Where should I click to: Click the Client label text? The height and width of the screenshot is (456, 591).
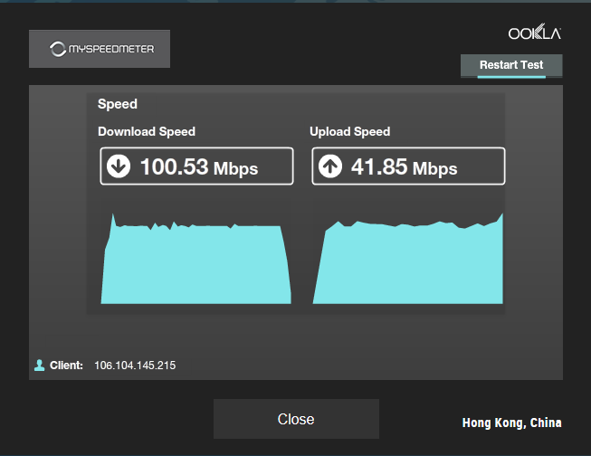pos(66,366)
